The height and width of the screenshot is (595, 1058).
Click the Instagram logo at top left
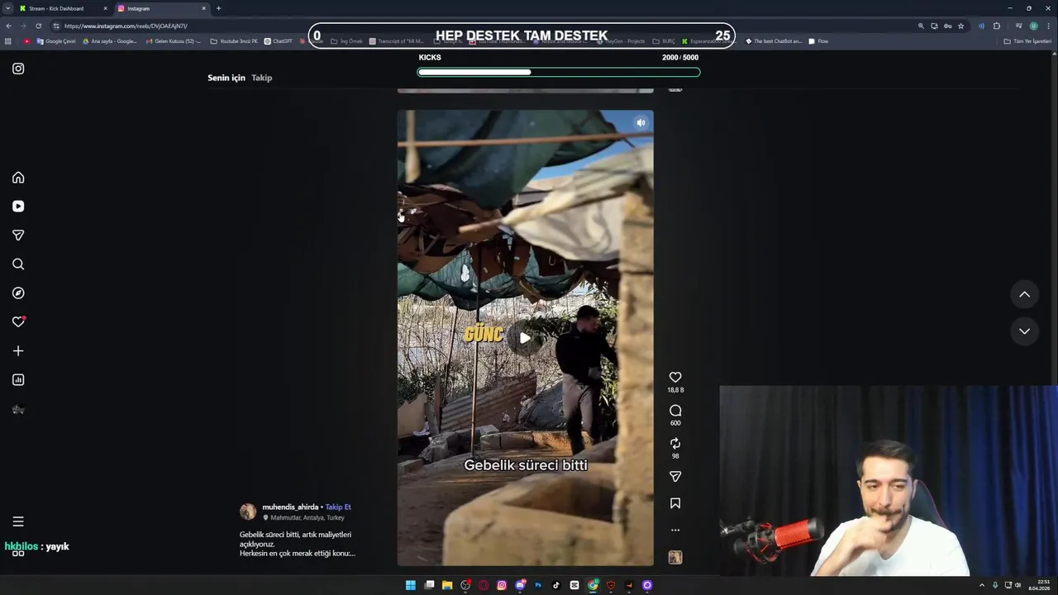point(18,69)
